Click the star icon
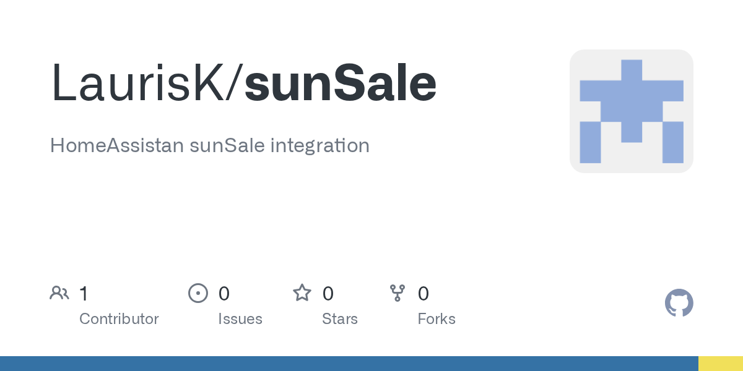Screen dimensions: 743x371 coord(302,293)
